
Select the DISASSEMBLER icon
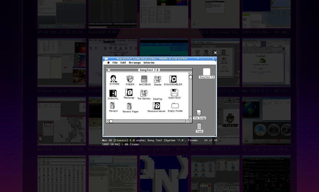(x=173, y=79)
